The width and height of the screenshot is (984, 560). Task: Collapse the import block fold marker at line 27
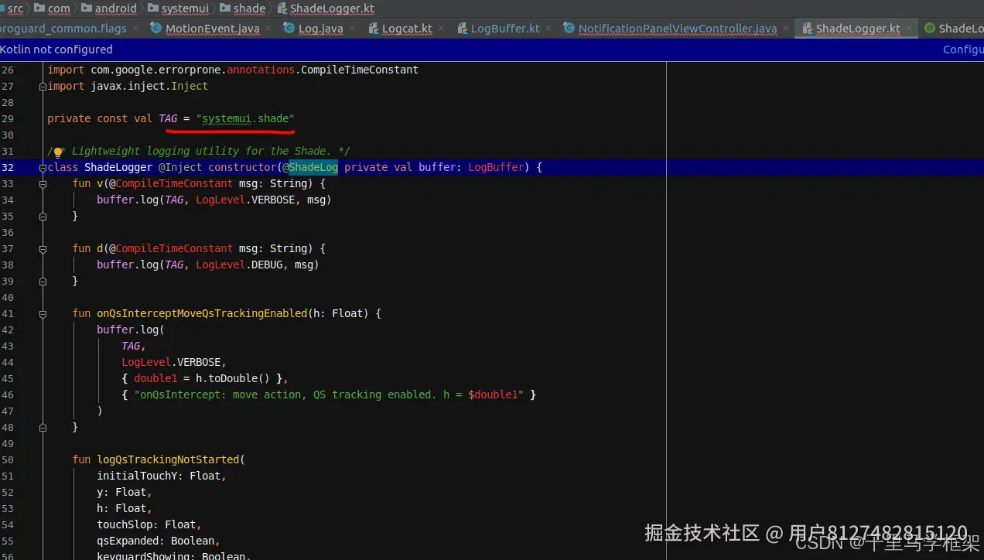(x=43, y=87)
